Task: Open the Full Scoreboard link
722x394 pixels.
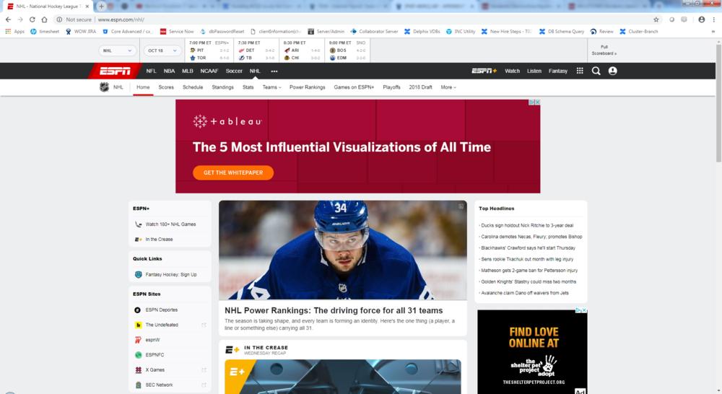Action: 604,51
